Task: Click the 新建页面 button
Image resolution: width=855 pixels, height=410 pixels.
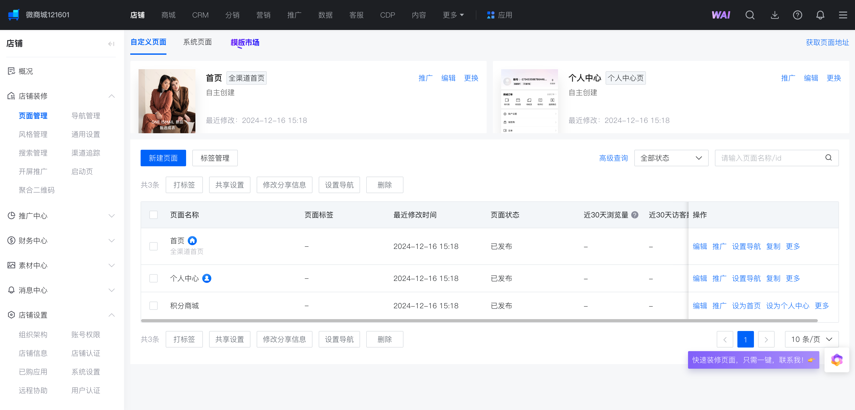Action: pos(163,158)
